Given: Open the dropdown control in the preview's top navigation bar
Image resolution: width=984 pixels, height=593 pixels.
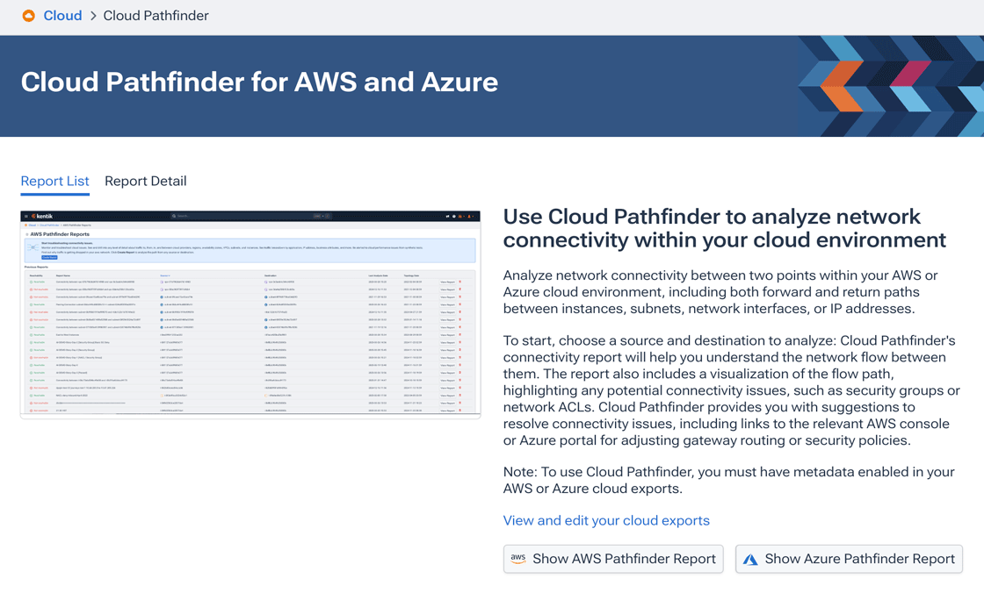Looking at the screenshot, I should pyautogui.click(x=319, y=216).
